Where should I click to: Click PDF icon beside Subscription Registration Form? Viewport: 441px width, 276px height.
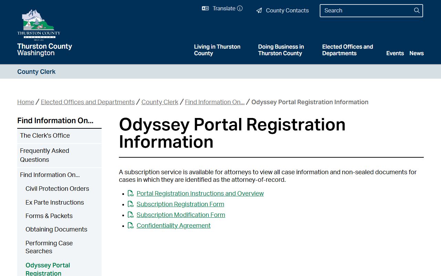(x=131, y=204)
